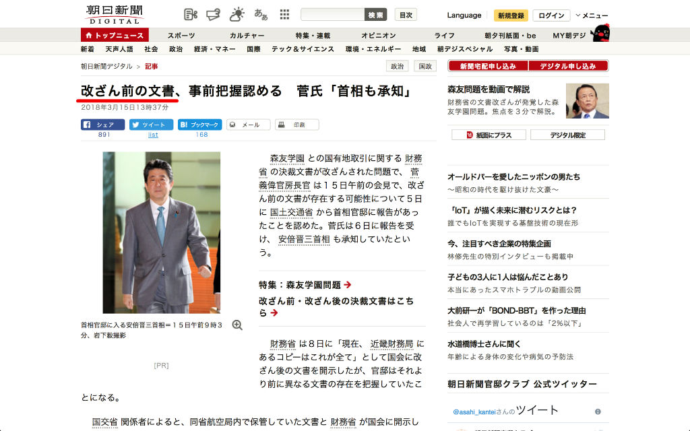Open the newspaper pages icon in header
Image resolution: width=690 pixels, height=431 pixels.
click(x=190, y=15)
